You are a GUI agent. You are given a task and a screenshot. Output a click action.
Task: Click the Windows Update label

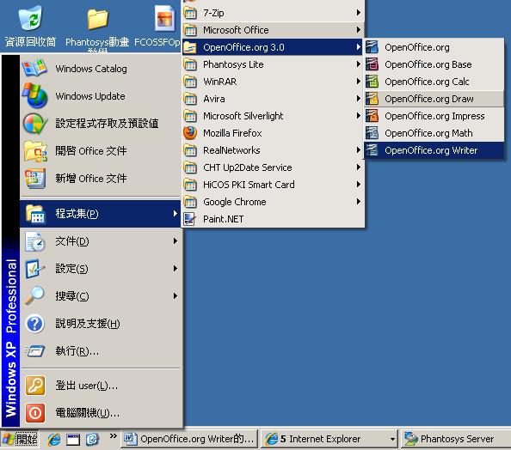point(90,96)
